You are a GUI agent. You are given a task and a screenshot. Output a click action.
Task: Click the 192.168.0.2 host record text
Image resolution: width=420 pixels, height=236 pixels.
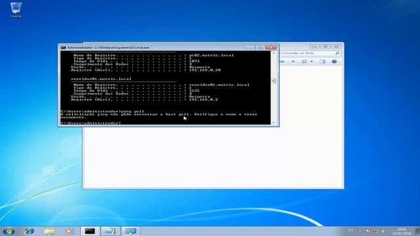click(203, 100)
